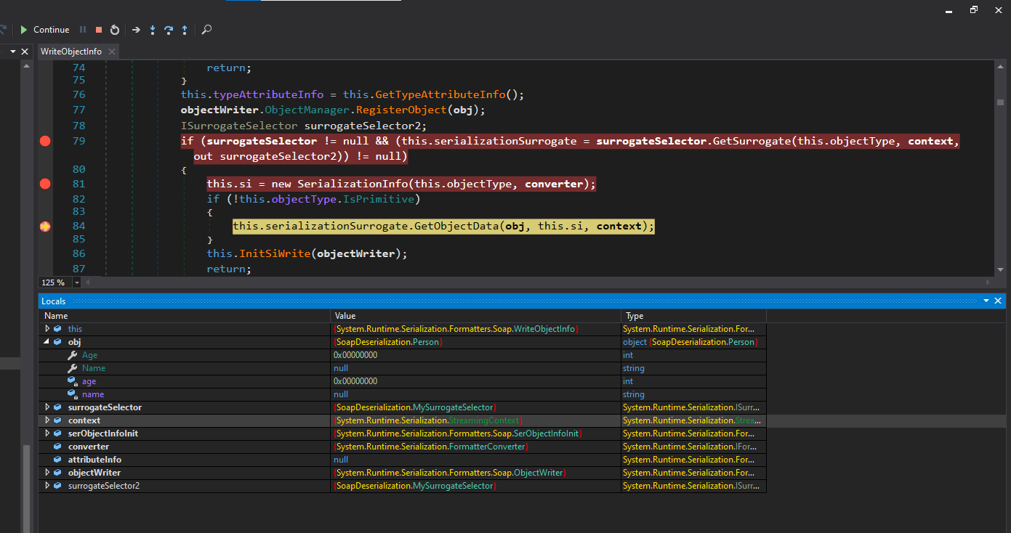1011x533 pixels.
Task: Click the wrench property icon for Name
Action: pos(72,368)
